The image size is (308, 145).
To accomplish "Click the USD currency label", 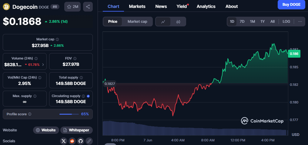I will tap(296, 135).
